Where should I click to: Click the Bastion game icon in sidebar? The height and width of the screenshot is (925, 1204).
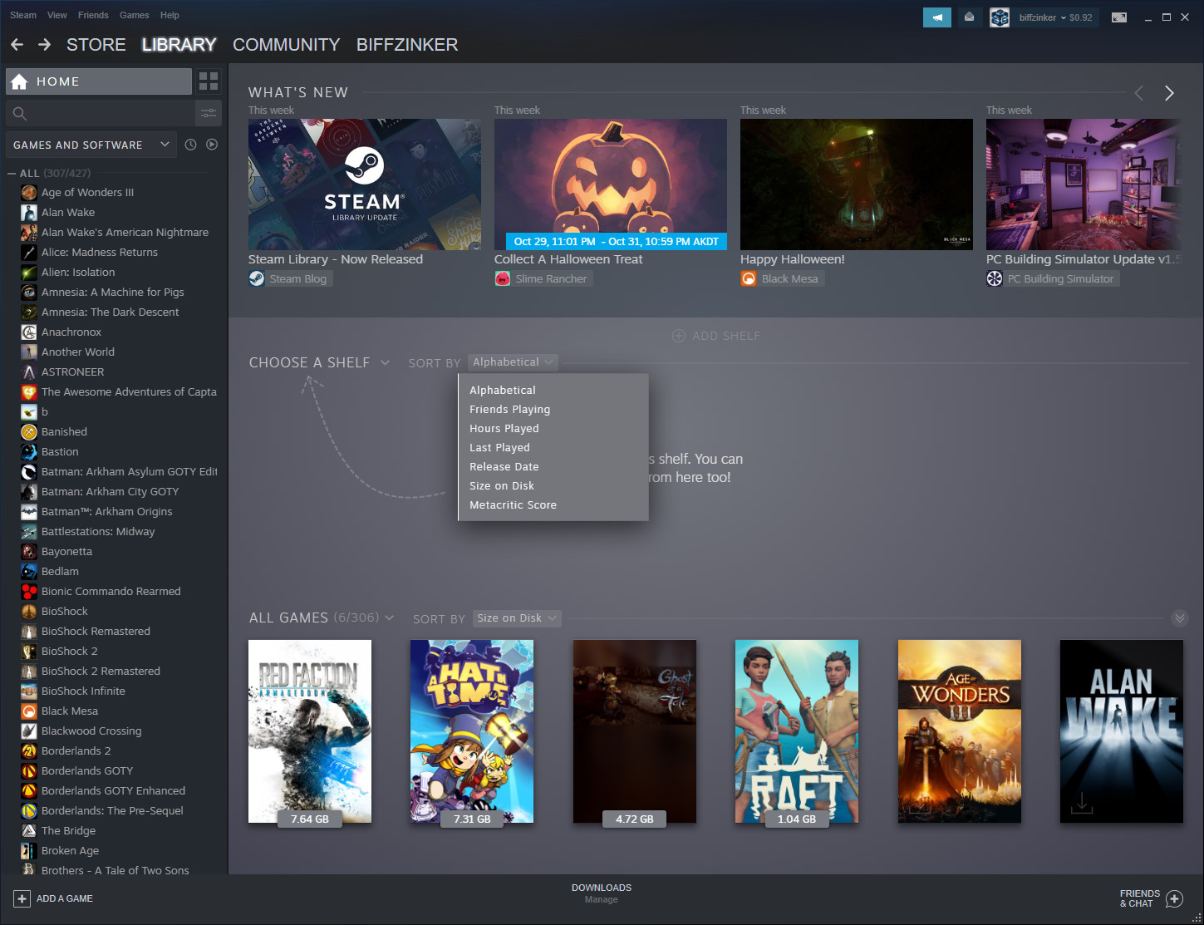point(29,451)
